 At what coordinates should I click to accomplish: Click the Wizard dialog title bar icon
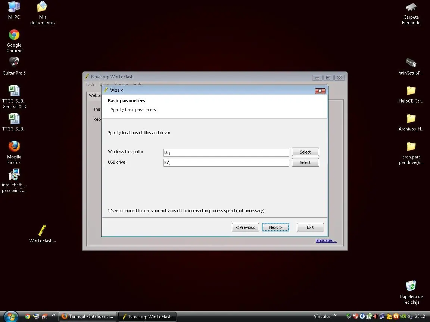[106, 90]
